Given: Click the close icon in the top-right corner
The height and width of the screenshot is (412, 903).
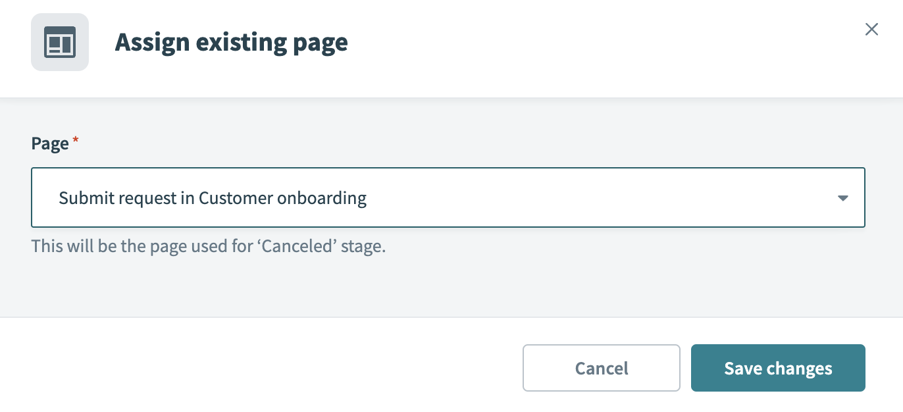Looking at the screenshot, I should tap(871, 29).
